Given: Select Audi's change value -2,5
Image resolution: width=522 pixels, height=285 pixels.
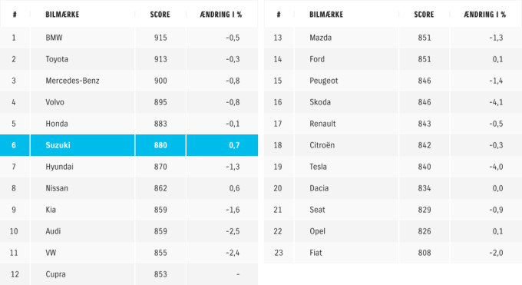Looking at the screenshot, I should tap(233, 231).
